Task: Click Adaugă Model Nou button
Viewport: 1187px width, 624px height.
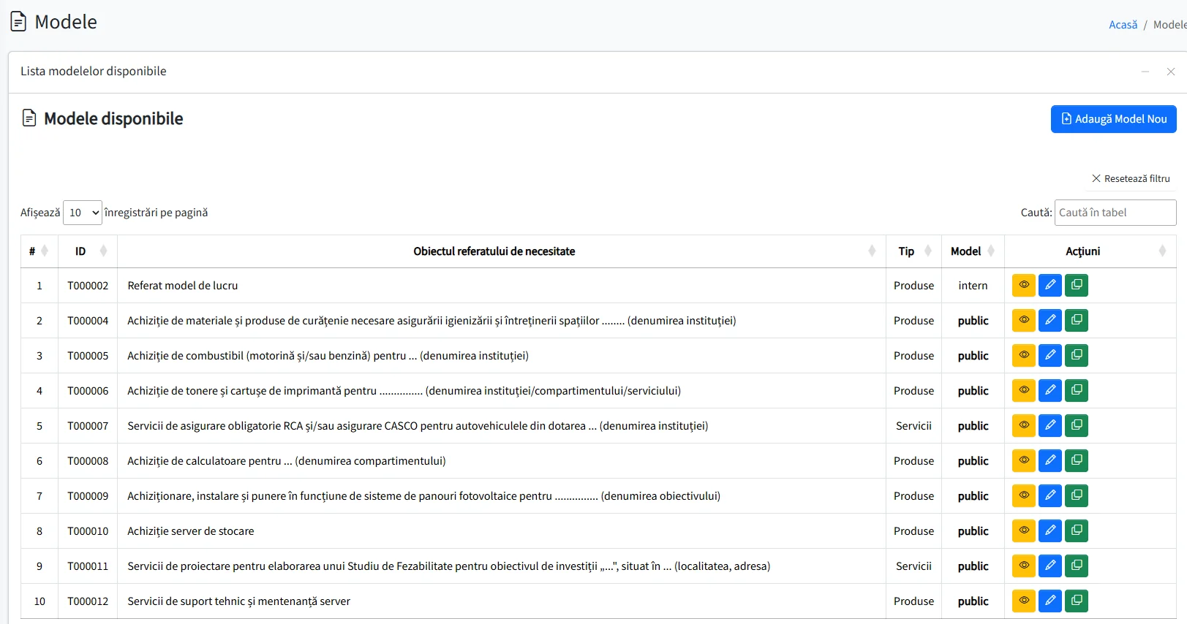Action: pyautogui.click(x=1114, y=119)
